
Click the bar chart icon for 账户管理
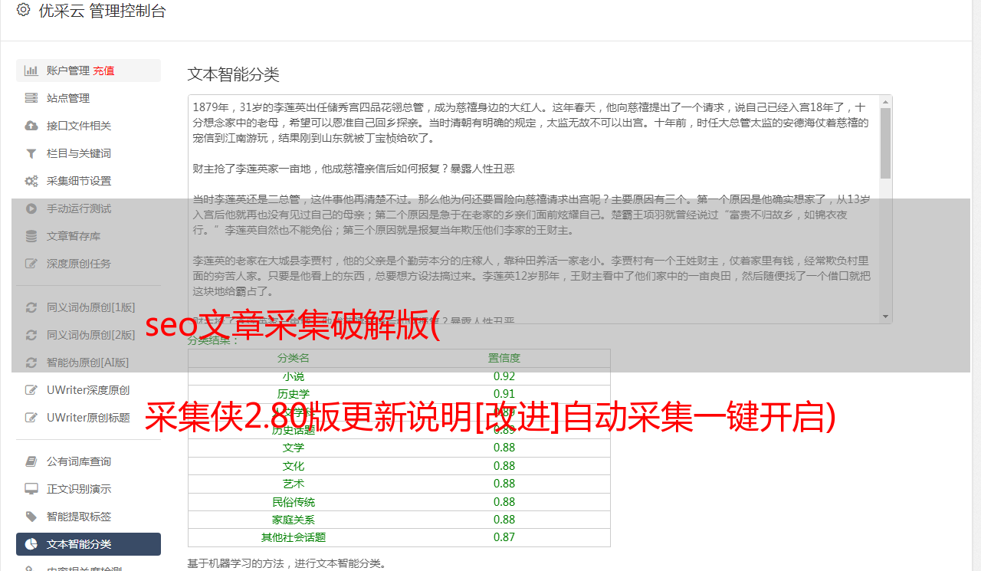31,71
